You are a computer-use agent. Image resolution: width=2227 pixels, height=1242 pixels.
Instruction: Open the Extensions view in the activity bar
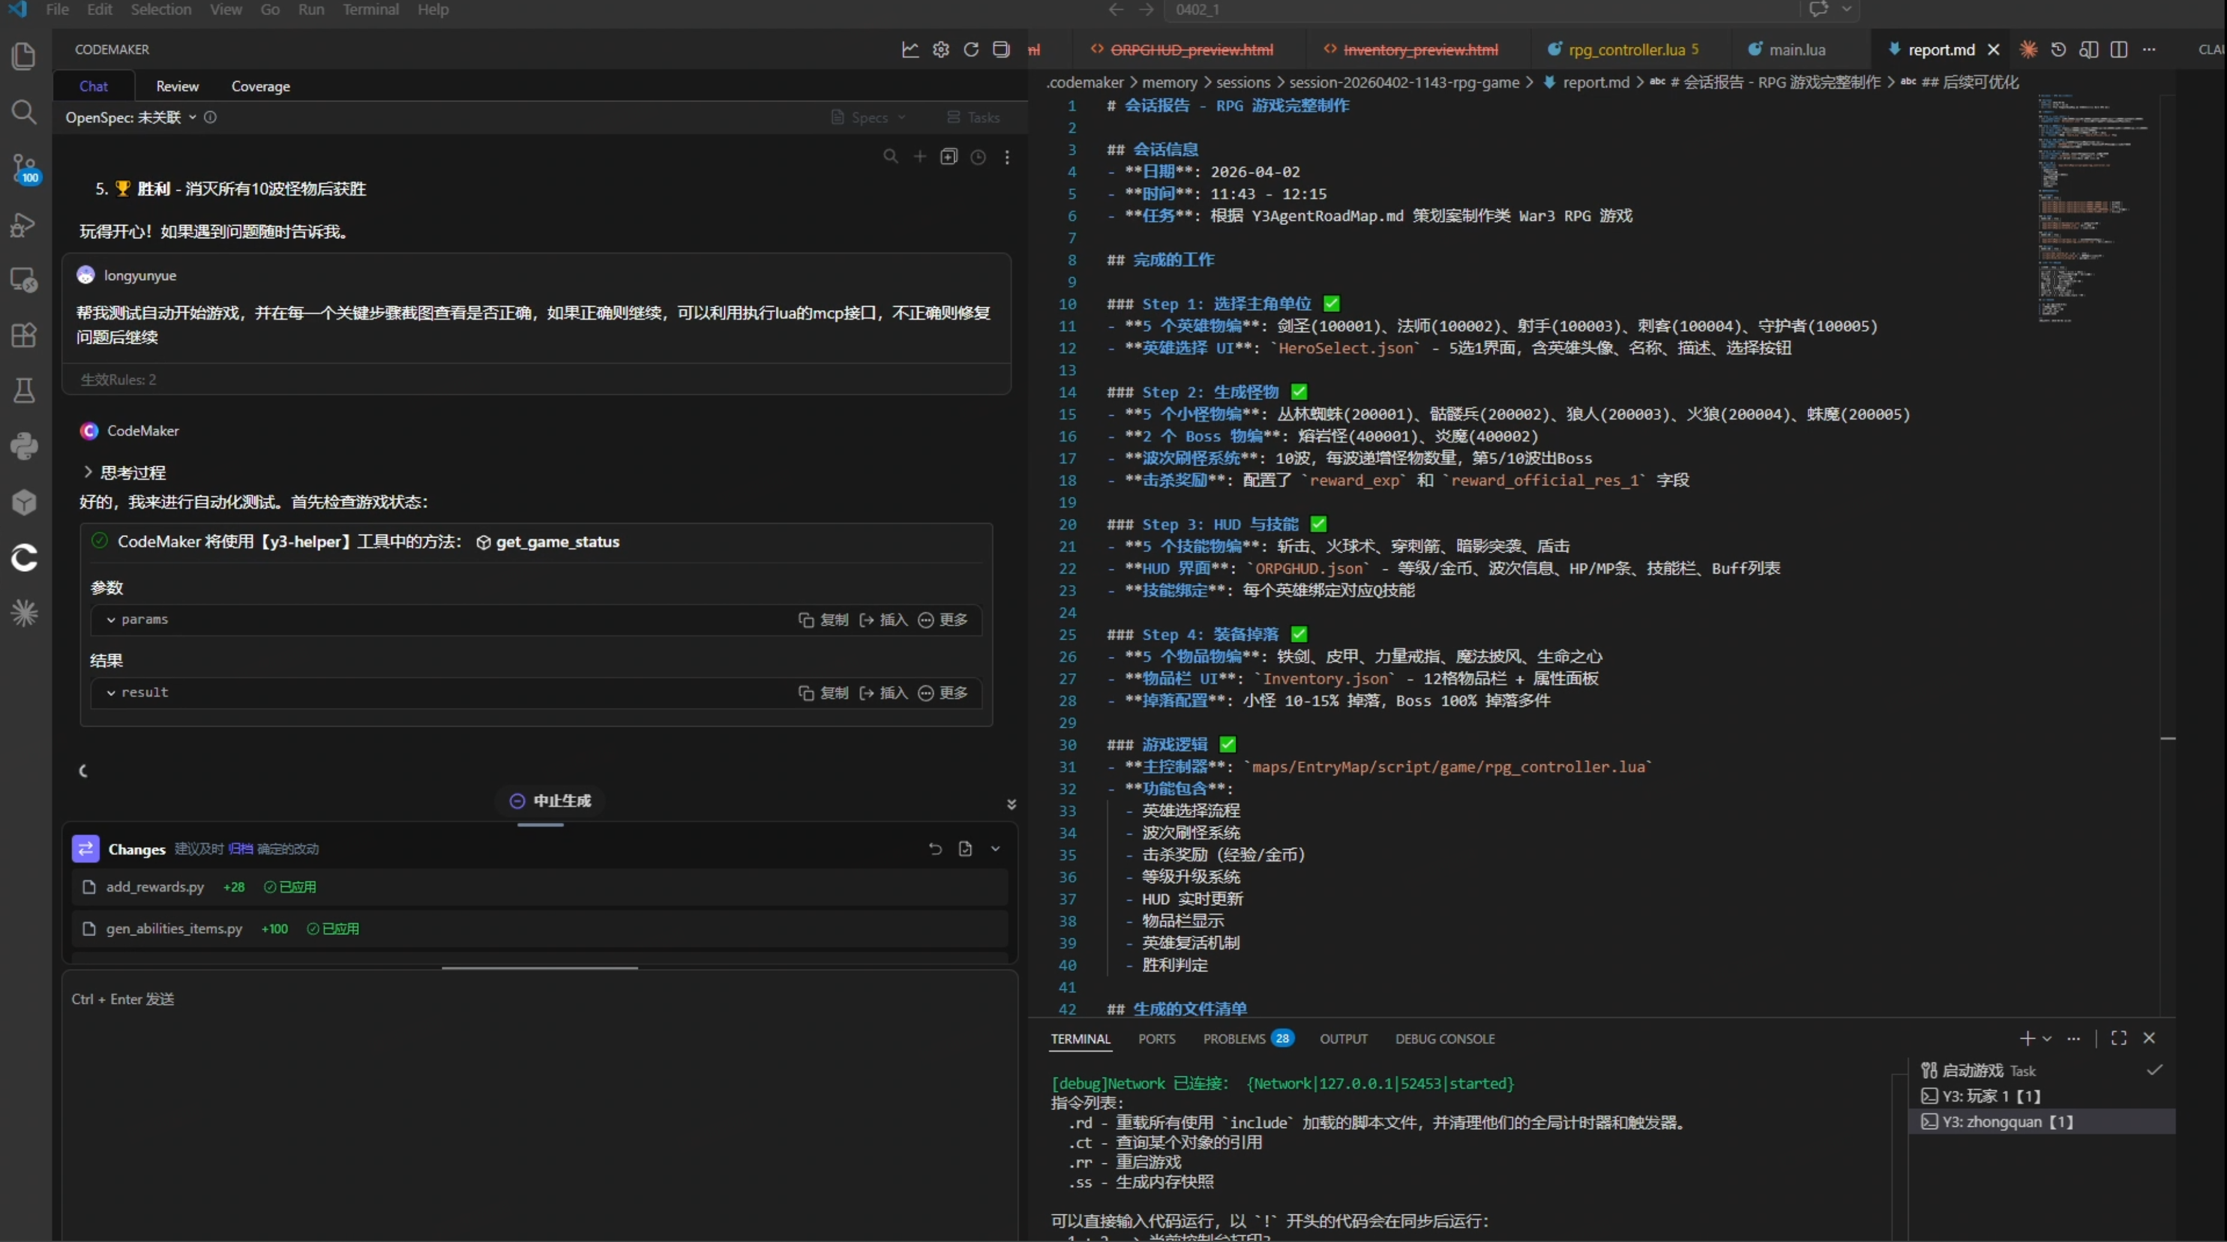[23, 334]
